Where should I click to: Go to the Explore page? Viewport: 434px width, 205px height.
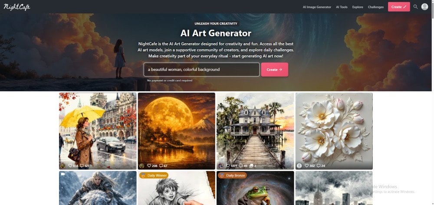coord(358,7)
